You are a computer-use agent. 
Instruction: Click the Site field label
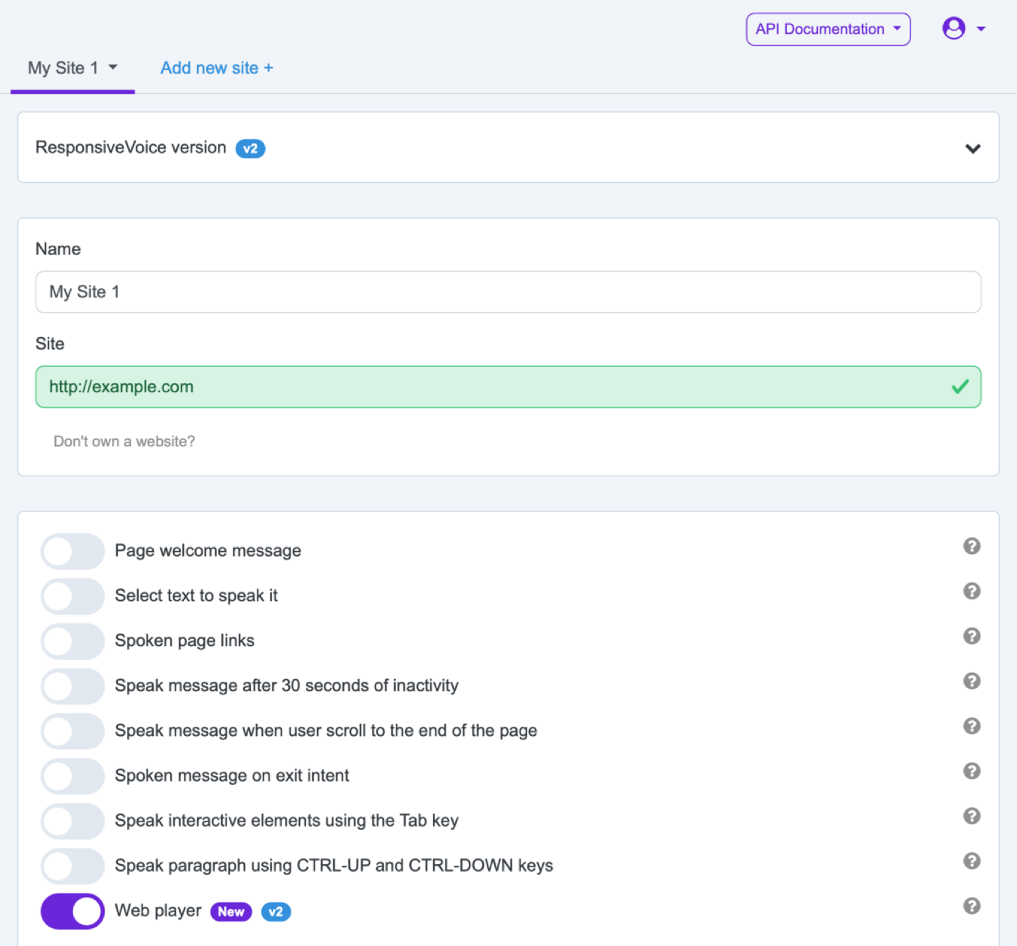[x=50, y=344]
